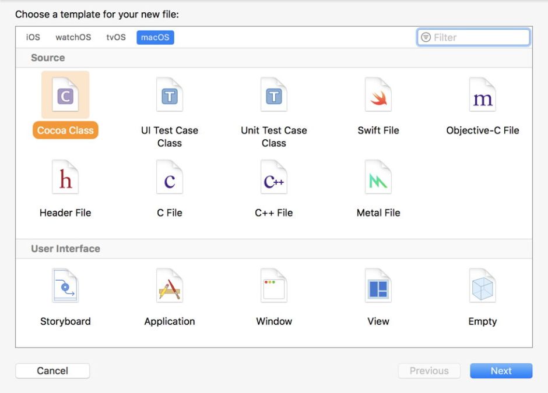
Task: Switch to the iOS tab
Action: 33,37
